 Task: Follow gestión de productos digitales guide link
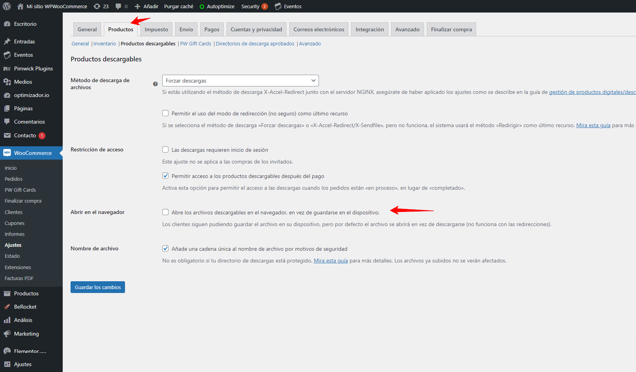coord(592,92)
